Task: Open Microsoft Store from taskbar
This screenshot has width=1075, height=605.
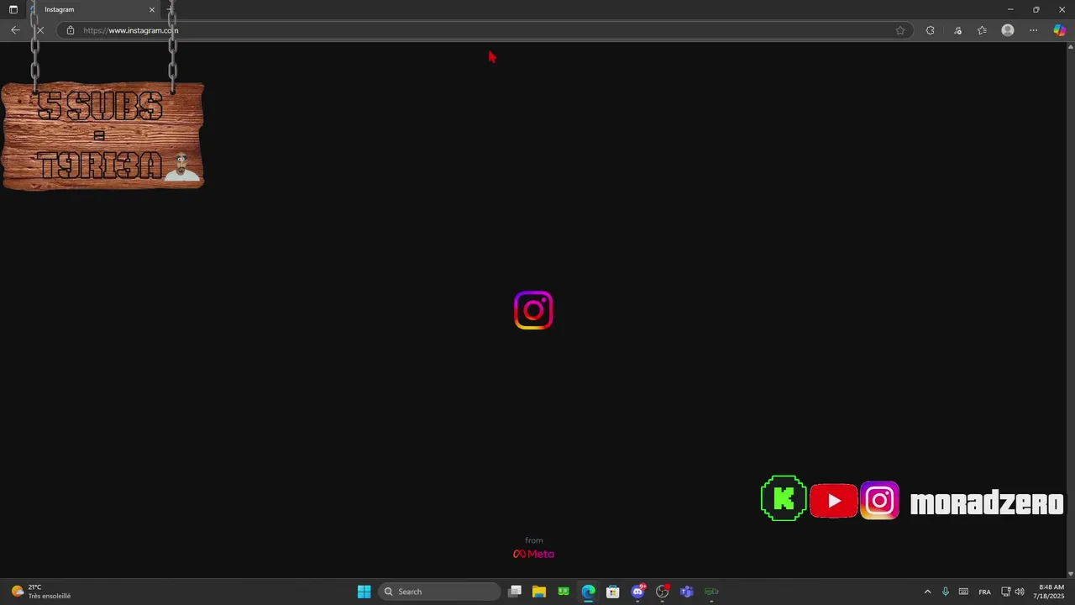Action: pos(613,592)
